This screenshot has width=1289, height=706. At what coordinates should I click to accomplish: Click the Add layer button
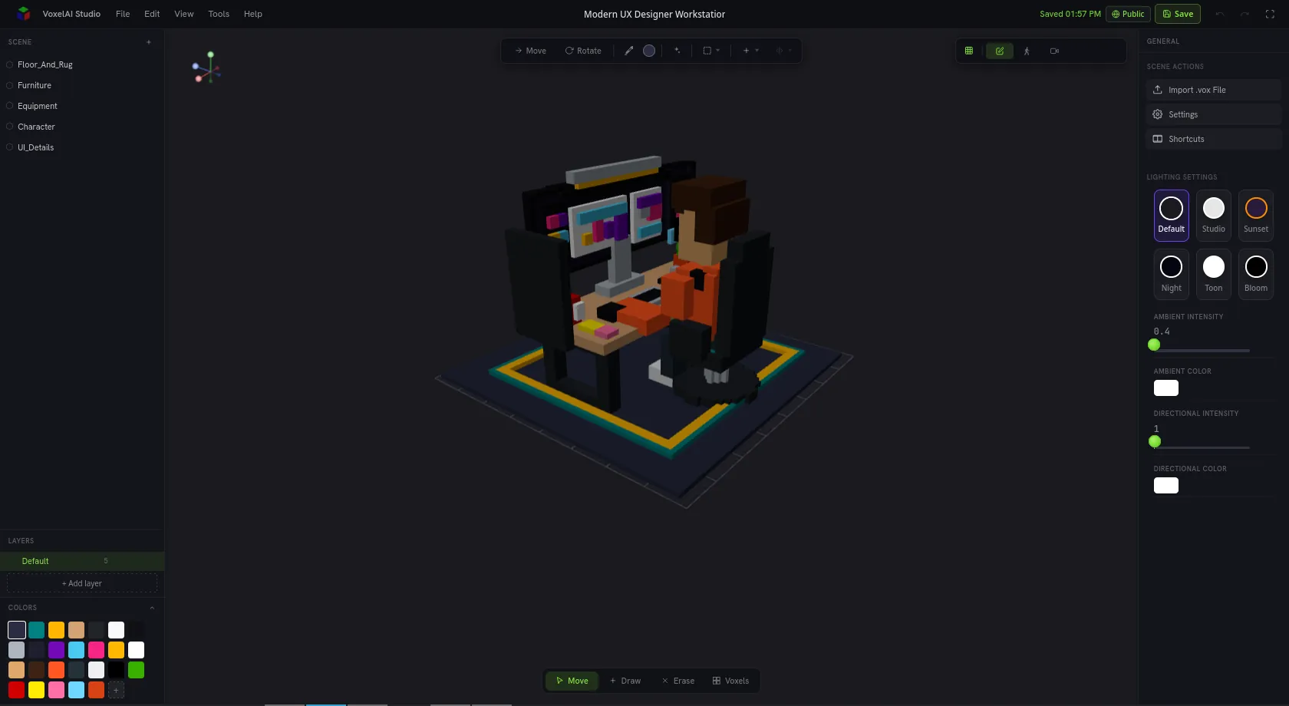point(82,583)
